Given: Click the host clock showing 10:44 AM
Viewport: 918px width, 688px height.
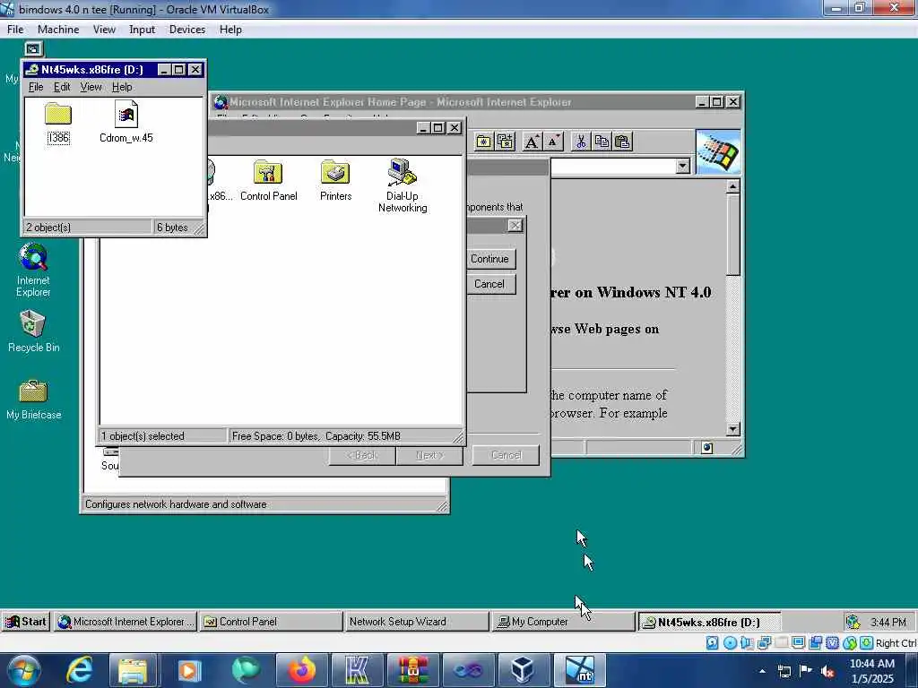Looking at the screenshot, I should 871,671.
